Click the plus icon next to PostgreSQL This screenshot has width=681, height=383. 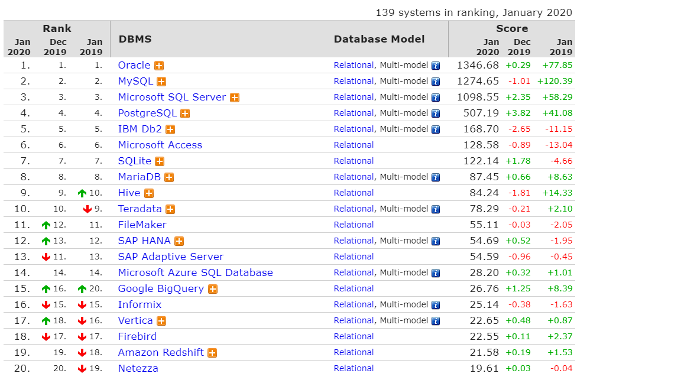point(186,113)
